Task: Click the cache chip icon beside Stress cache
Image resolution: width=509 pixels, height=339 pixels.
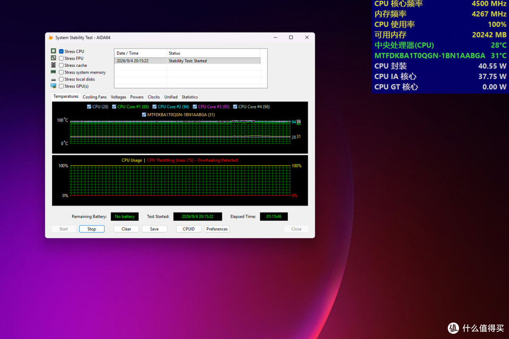Action: coord(54,65)
